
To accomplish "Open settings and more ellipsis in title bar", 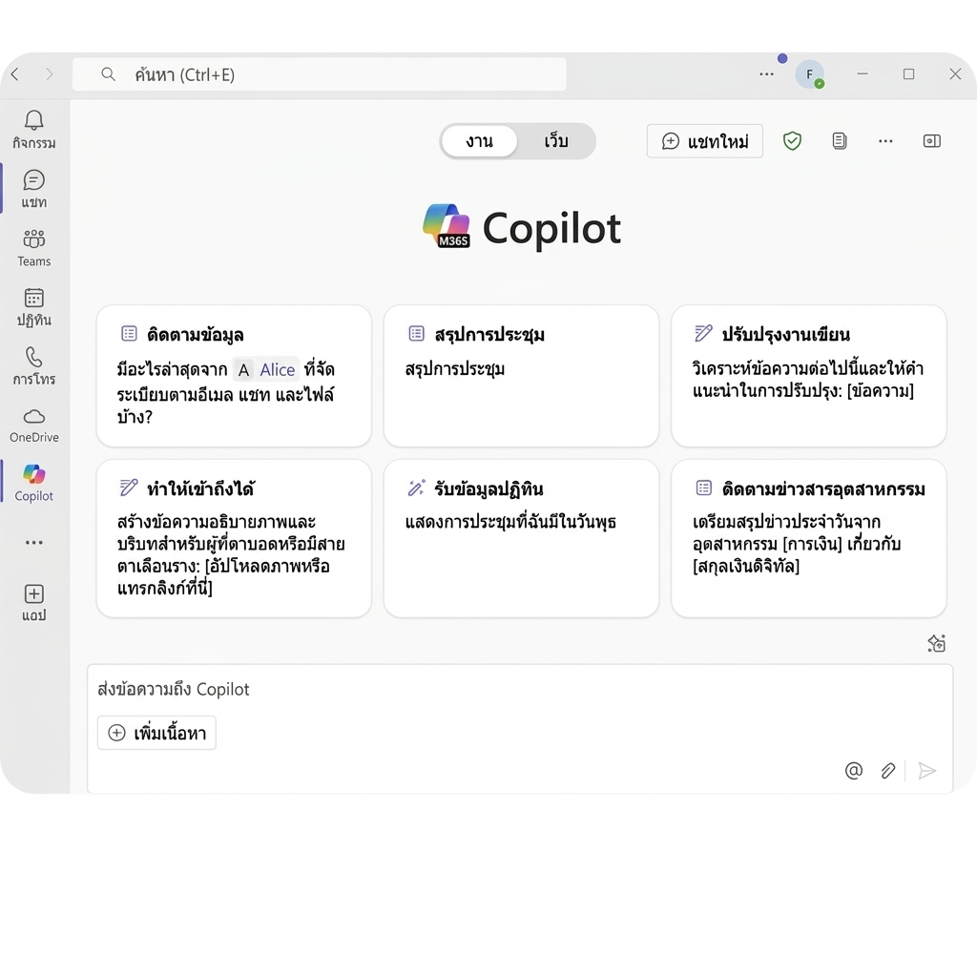I will tap(766, 74).
